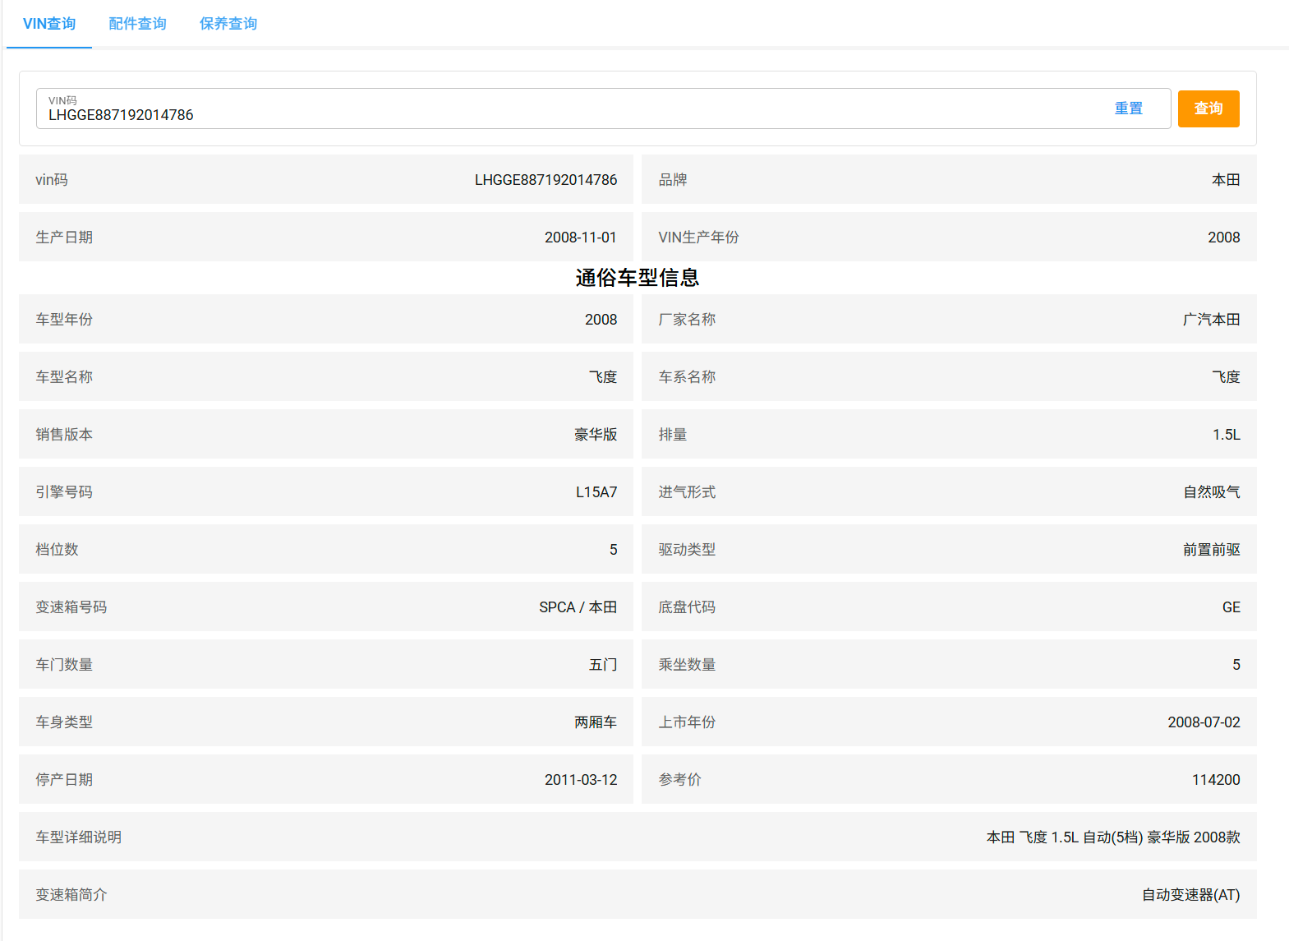Click the 车型名称 label

(x=64, y=377)
